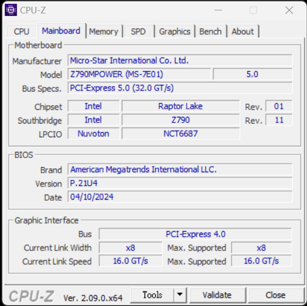Click the Tools button
This screenshot has width=307, height=306.
click(152, 295)
